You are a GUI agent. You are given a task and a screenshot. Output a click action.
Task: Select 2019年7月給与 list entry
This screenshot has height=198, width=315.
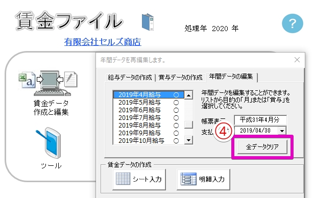coord(149,118)
